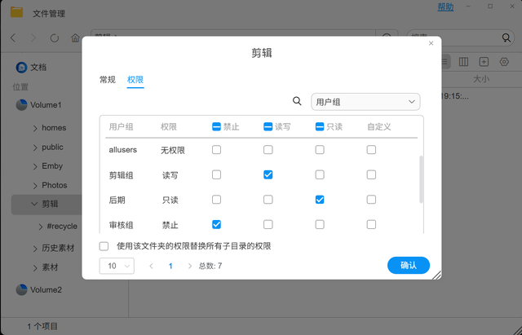Select the 权限 tab

(135, 80)
